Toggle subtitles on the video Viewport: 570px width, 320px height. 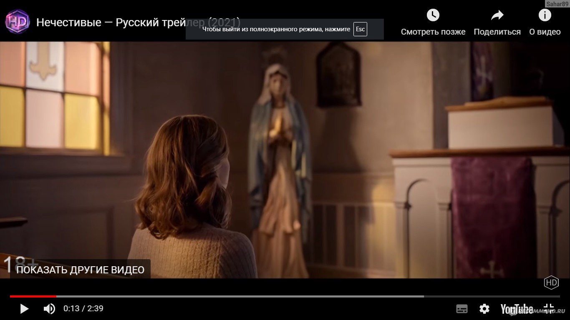tap(462, 309)
